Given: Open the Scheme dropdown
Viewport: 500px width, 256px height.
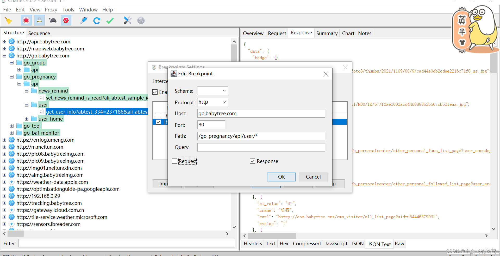Looking at the screenshot, I should coord(213,91).
